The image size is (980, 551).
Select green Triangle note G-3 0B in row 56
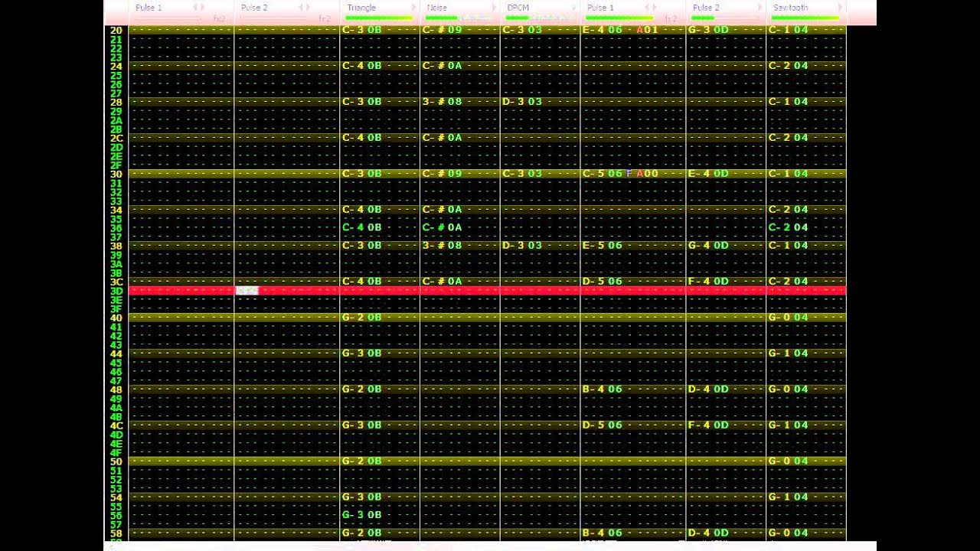coord(361,515)
